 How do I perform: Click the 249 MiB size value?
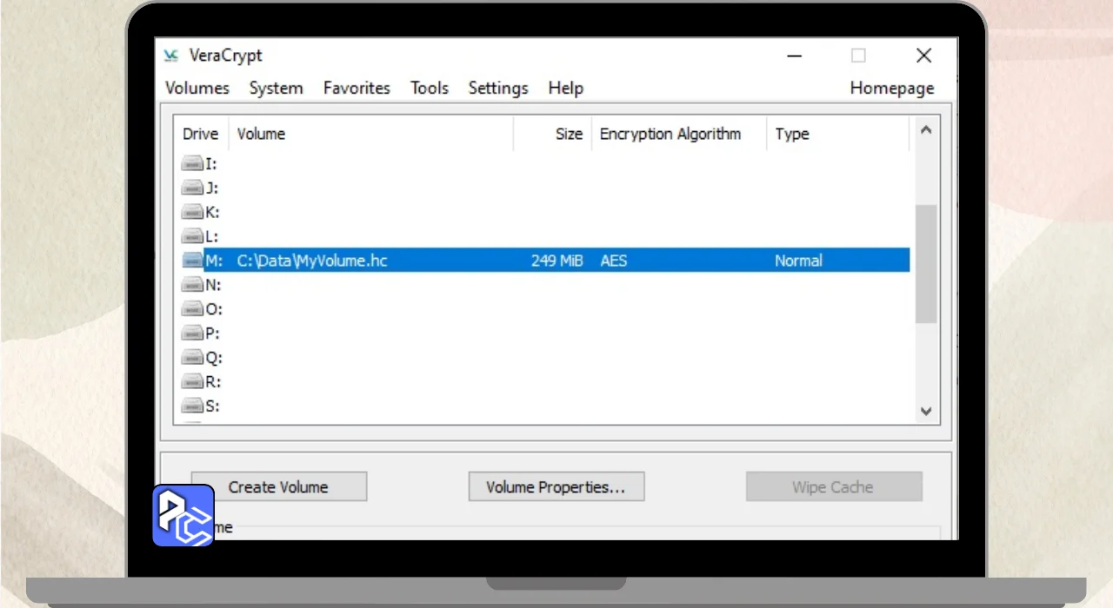[x=556, y=261]
